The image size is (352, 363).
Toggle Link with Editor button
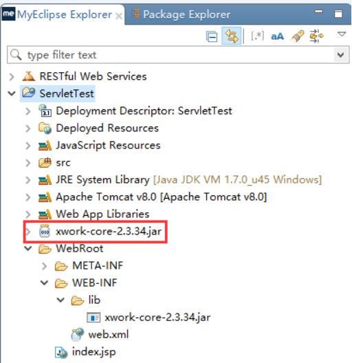(232, 36)
